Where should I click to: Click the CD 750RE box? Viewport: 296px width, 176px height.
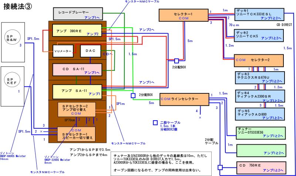pos(261,168)
